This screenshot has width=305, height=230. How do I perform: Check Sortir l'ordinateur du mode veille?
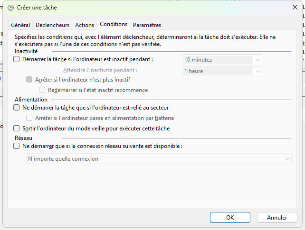tap(17, 129)
